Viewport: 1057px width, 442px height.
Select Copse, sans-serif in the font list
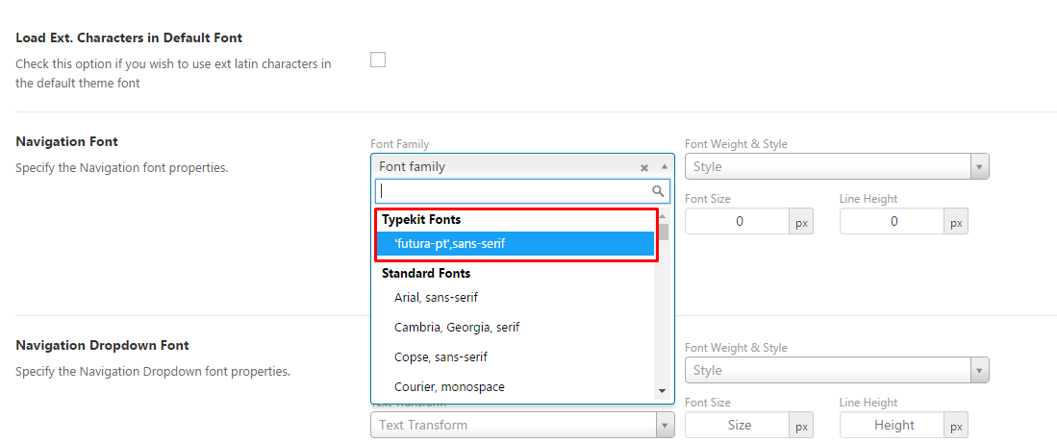click(x=440, y=357)
